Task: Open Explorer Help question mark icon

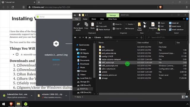Action: pos(187,19)
